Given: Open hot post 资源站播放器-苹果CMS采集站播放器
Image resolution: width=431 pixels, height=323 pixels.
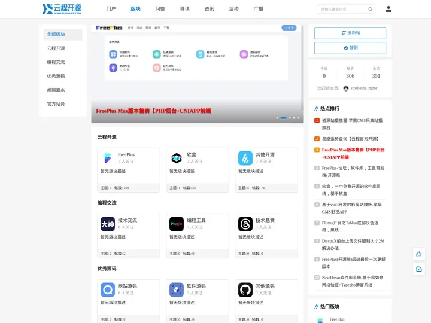Looking at the screenshot, I should point(352,124).
